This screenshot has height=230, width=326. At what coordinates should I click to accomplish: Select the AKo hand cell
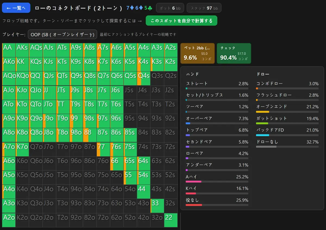(x=9, y=65)
